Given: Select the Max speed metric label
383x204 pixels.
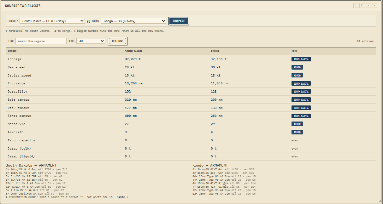Looking at the screenshot, I should pyautogui.click(x=16, y=67).
